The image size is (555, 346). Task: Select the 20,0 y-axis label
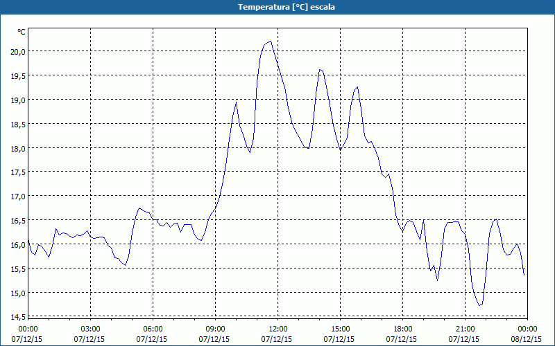click(x=19, y=51)
